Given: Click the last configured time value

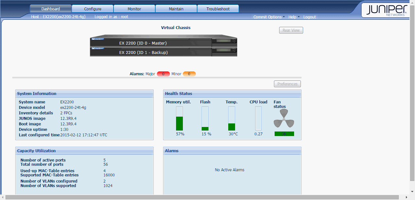Looking at the screenshot, I should coord(84,135).
